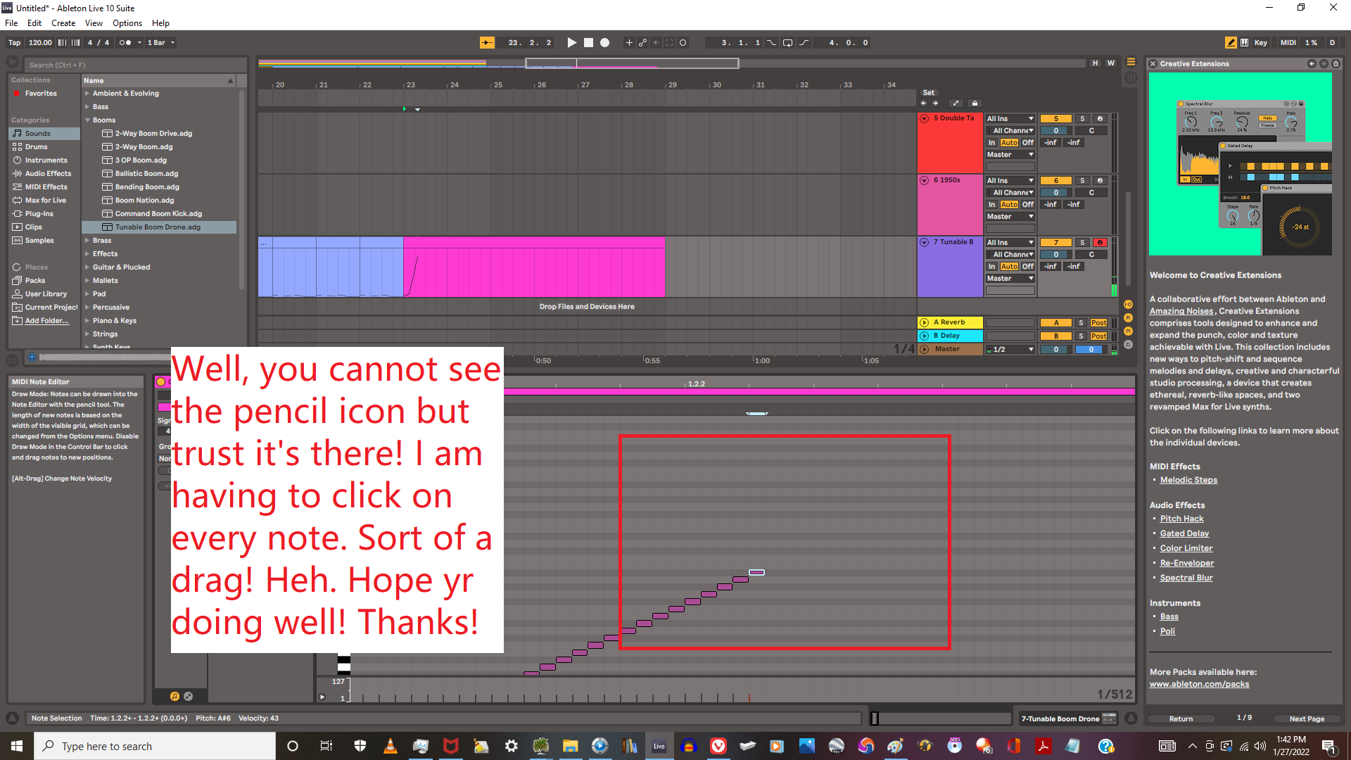
Task: Open Windows Task View
Action: [x=326, y=746]
